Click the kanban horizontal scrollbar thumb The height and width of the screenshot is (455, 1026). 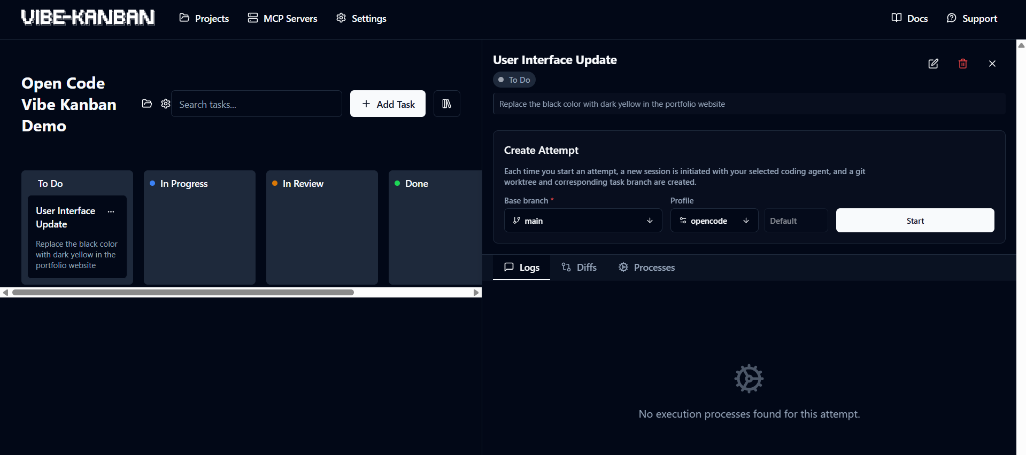(x=183, y=293)
